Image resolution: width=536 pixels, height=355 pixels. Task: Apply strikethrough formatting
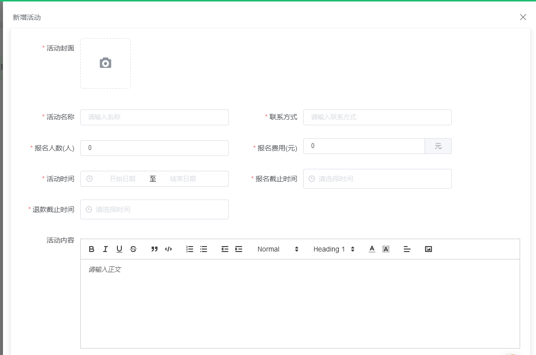point(133,249)
